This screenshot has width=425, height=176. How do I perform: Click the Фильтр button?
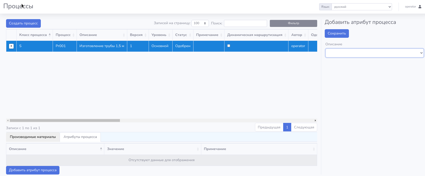point(293,23)
